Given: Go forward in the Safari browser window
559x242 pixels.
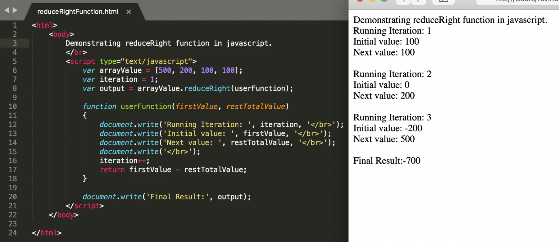Looking at the screenshot, I should [x=419, y=1].
